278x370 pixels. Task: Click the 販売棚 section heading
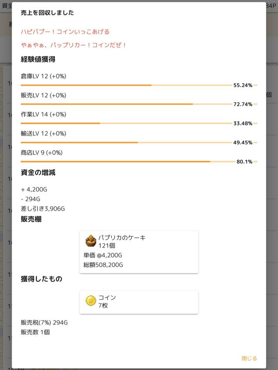(x=31, y=219)
